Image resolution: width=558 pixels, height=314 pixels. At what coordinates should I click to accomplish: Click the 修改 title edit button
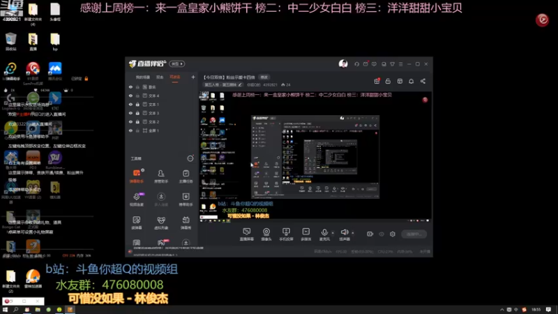pos(264,77)
